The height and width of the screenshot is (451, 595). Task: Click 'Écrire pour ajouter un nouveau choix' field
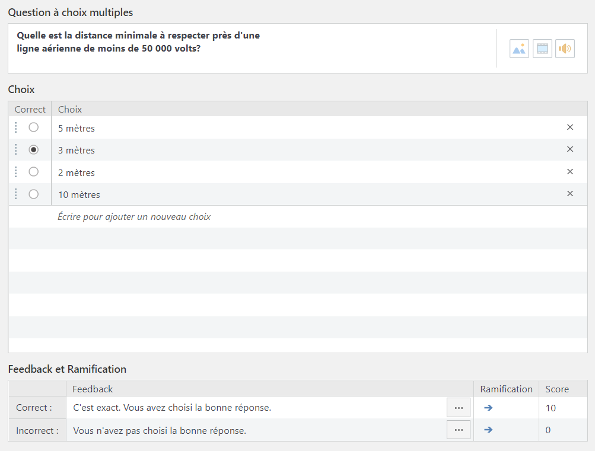pos(134,217)
